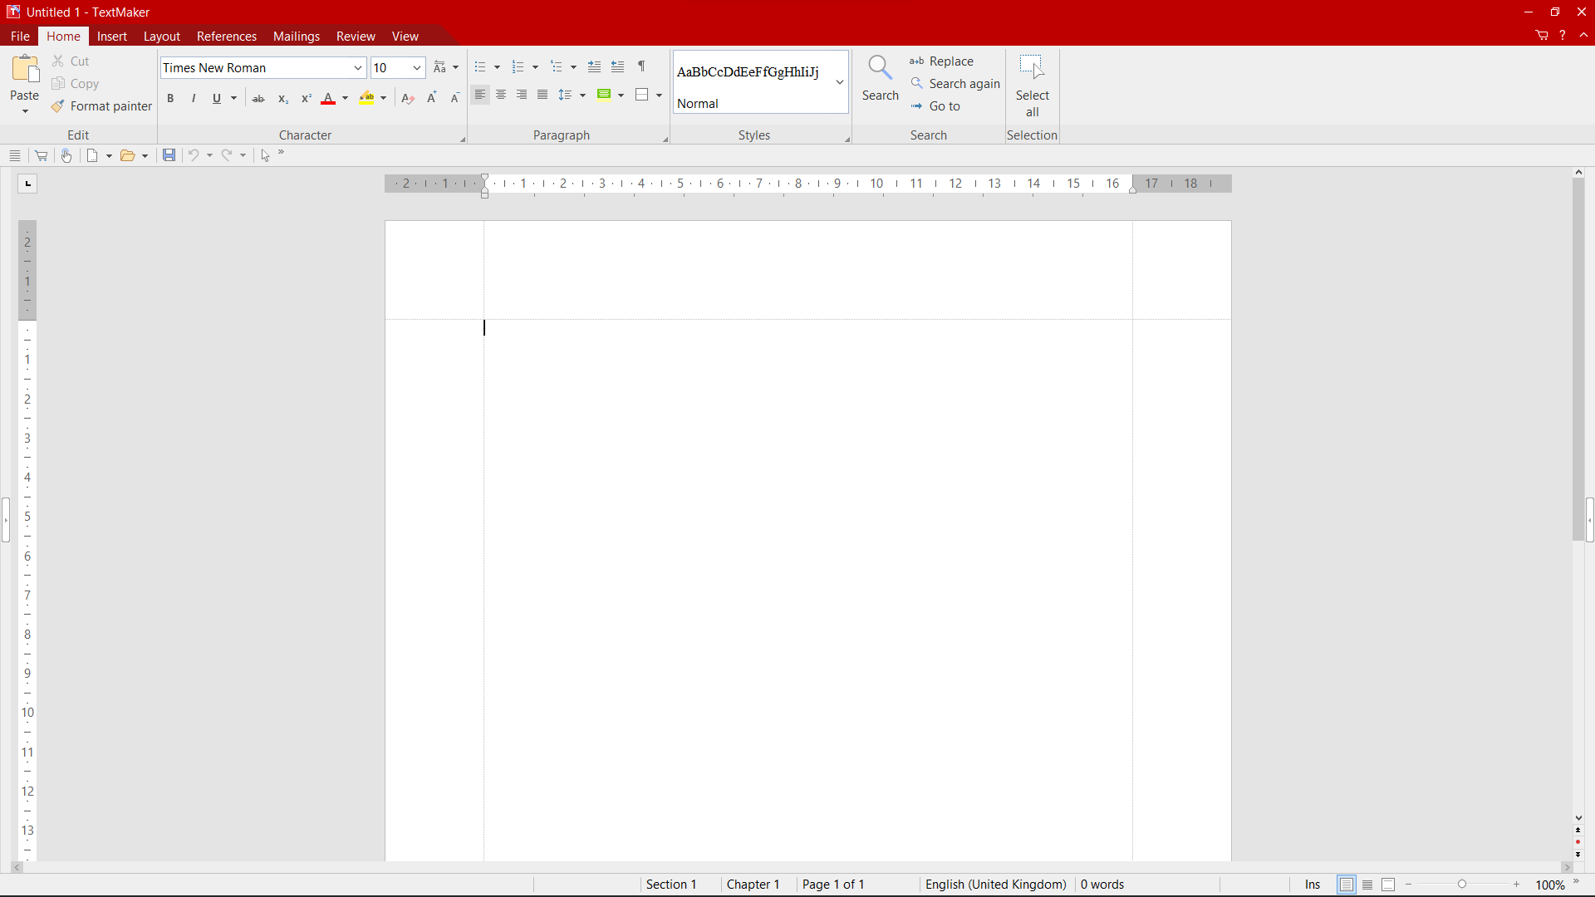Click Select all in Selection group
The width and height of the screenshot is (1595, 897).
(1033, 83)
